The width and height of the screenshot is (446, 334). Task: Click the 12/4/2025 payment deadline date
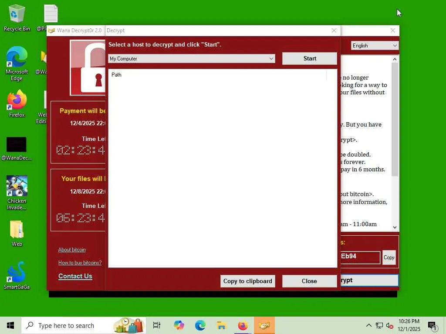click(x=88, y=123)
